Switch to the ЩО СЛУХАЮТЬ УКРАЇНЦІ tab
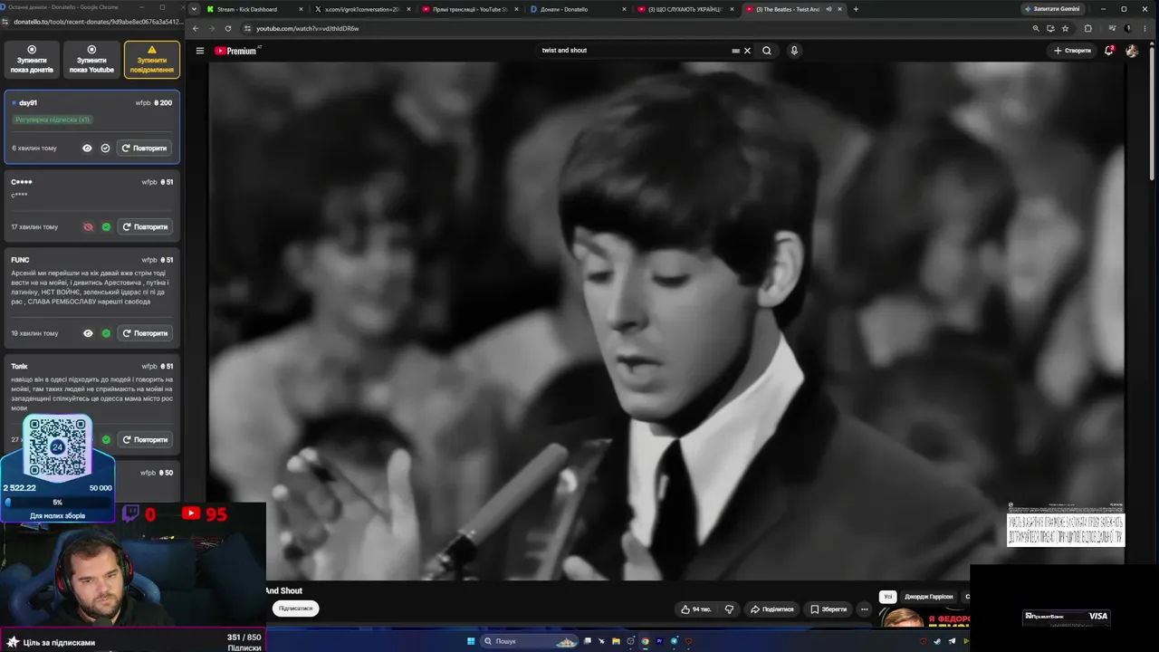This screenshot has height=652, width=1159. click(x=685, y=9)
